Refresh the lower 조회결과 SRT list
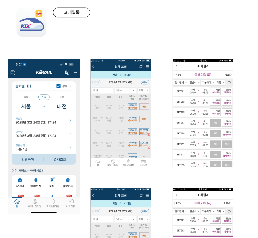 pyautogui.click(x=229, y=212)
